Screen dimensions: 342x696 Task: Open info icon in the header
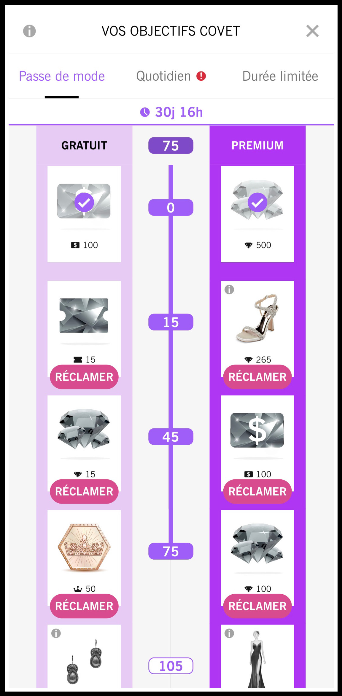[29, 31]
